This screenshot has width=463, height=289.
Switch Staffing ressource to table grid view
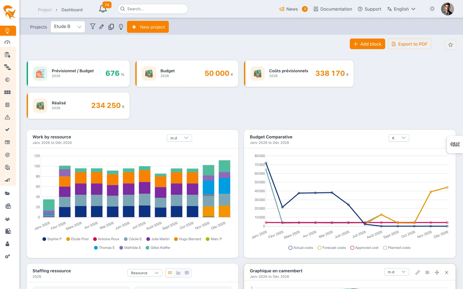tap(187, 273)
